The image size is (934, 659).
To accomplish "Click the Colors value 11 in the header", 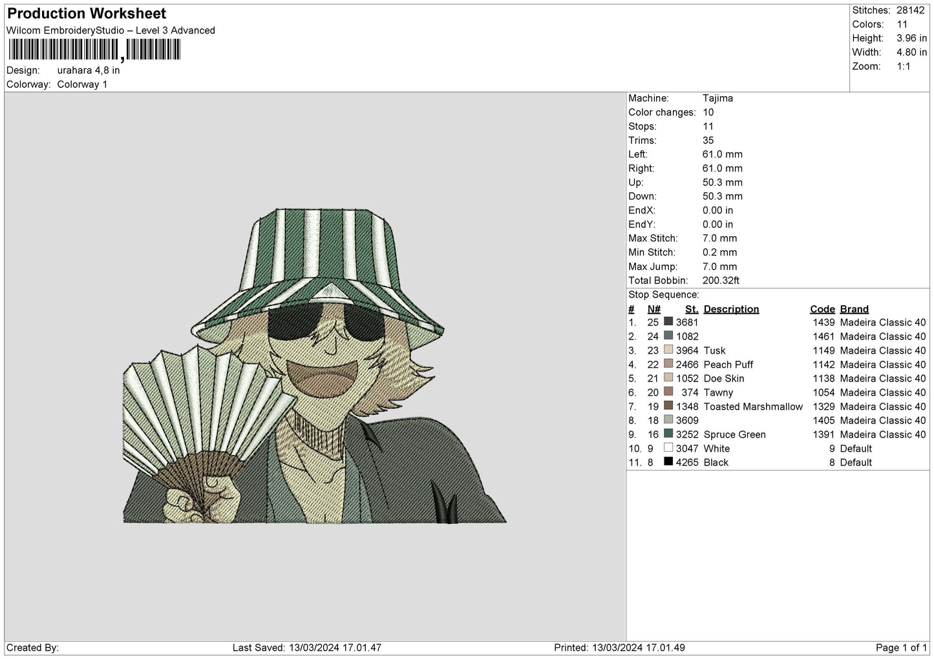I will [x=902, y=25].
